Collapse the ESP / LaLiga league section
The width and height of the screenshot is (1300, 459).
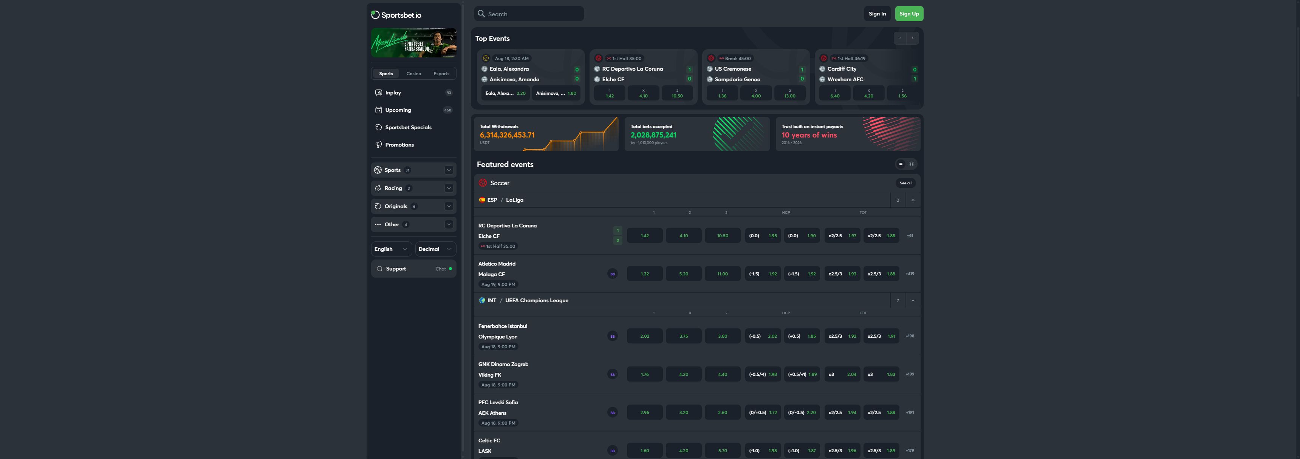[x=912, y=200]
